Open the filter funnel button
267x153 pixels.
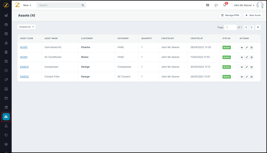(258, 27)
